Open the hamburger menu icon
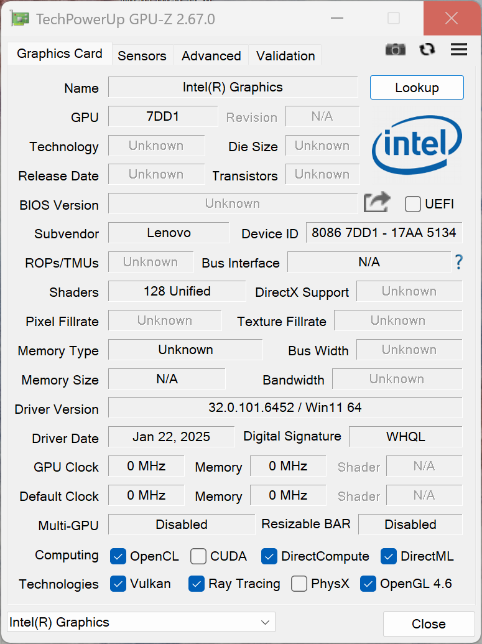 [459, 50]
